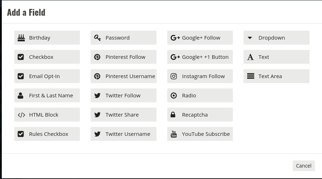
Task: Click the HTML Block code icon
Action: (21, 115)
